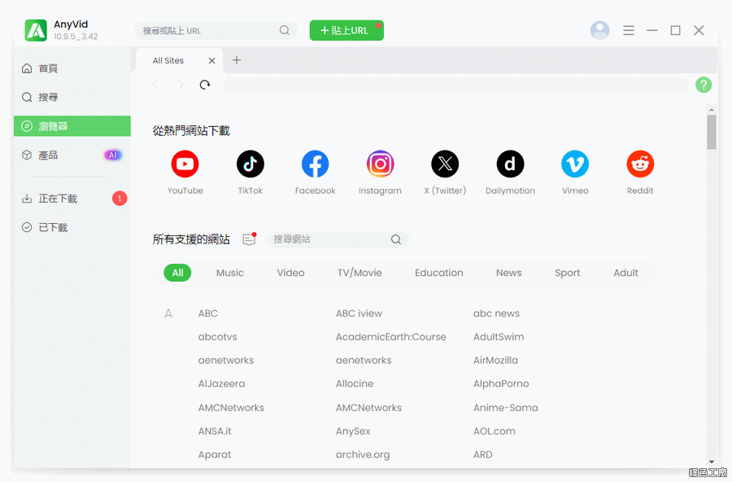
Task: Go to 正在下載 in sidebar
Action: [x=58, y=199]
